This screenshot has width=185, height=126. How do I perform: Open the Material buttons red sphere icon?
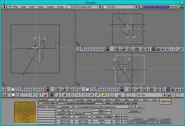click(45, 95)
